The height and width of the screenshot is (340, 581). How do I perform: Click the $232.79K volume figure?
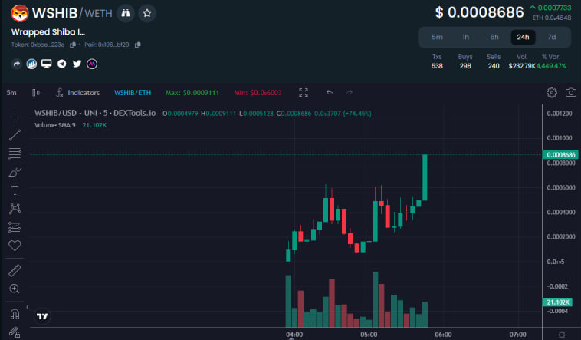tap(522, 66)
